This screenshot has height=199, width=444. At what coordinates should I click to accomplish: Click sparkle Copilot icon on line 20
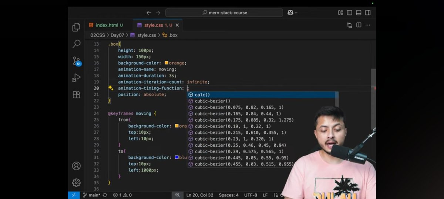tap(111, 88)
